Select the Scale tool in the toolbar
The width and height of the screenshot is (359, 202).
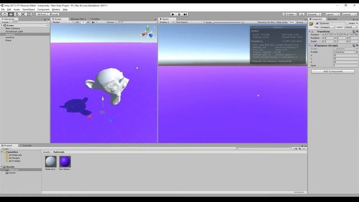(23, 14)
